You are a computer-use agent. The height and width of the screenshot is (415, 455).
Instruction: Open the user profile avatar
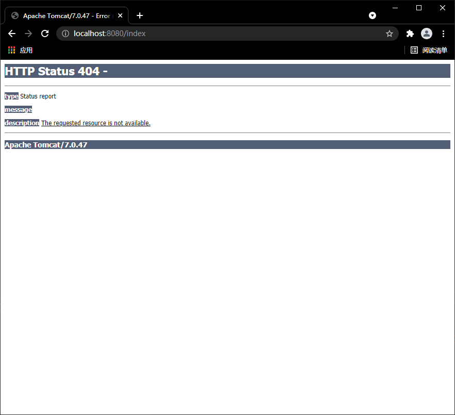(x=427, y=34)
